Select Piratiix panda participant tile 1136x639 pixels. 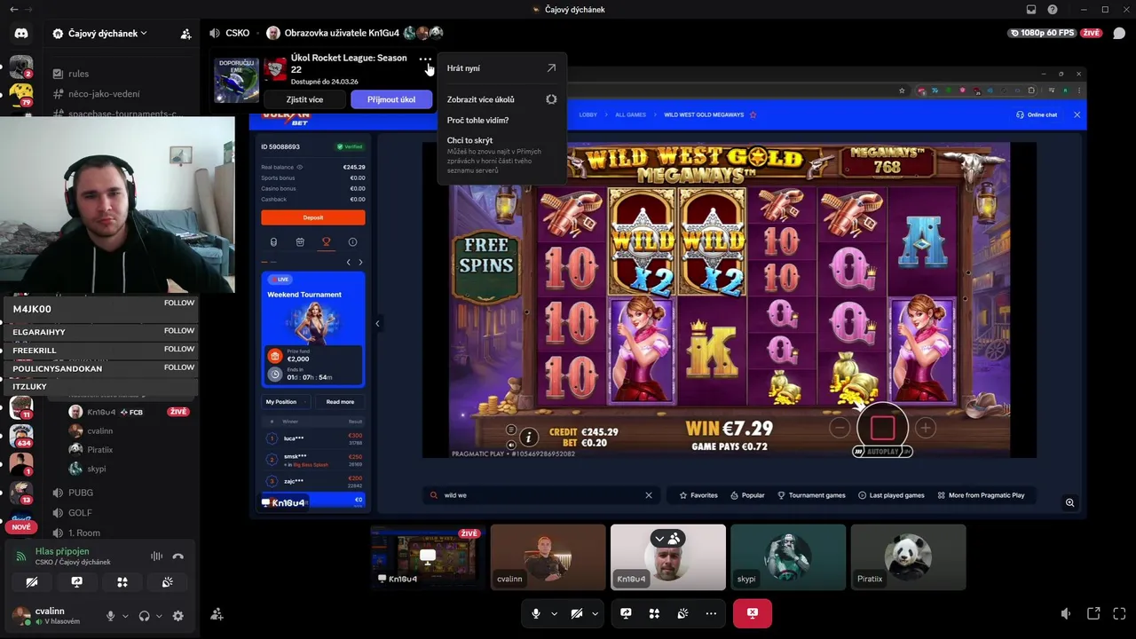pos(908,557)
